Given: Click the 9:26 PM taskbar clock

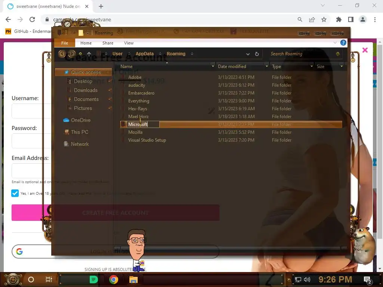Looking at the screenshot, I should [335, 280].
